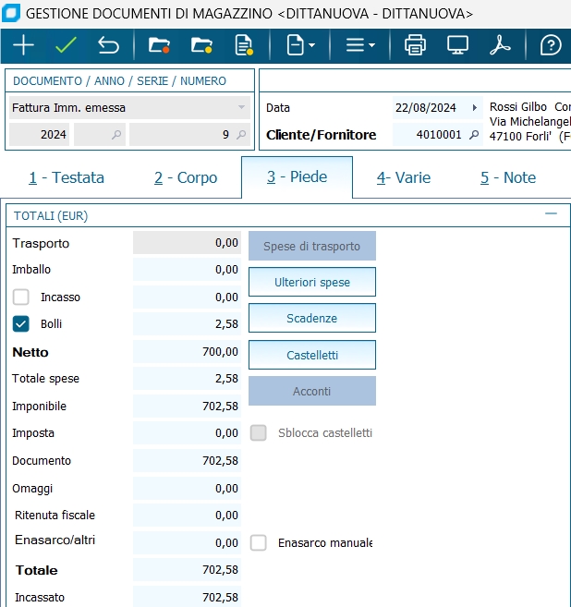Open the Castelletti button
571x607 pixels.
pyautogui.click(x=312, y=355)
